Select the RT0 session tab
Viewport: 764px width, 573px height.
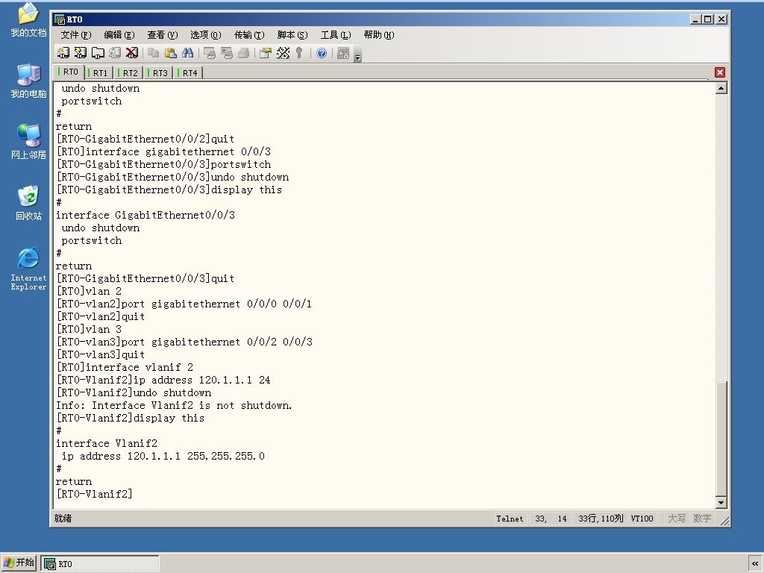(x=69, y=72)
